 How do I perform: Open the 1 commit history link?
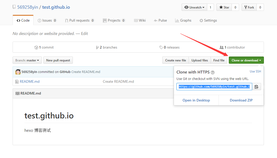(44, 48)
